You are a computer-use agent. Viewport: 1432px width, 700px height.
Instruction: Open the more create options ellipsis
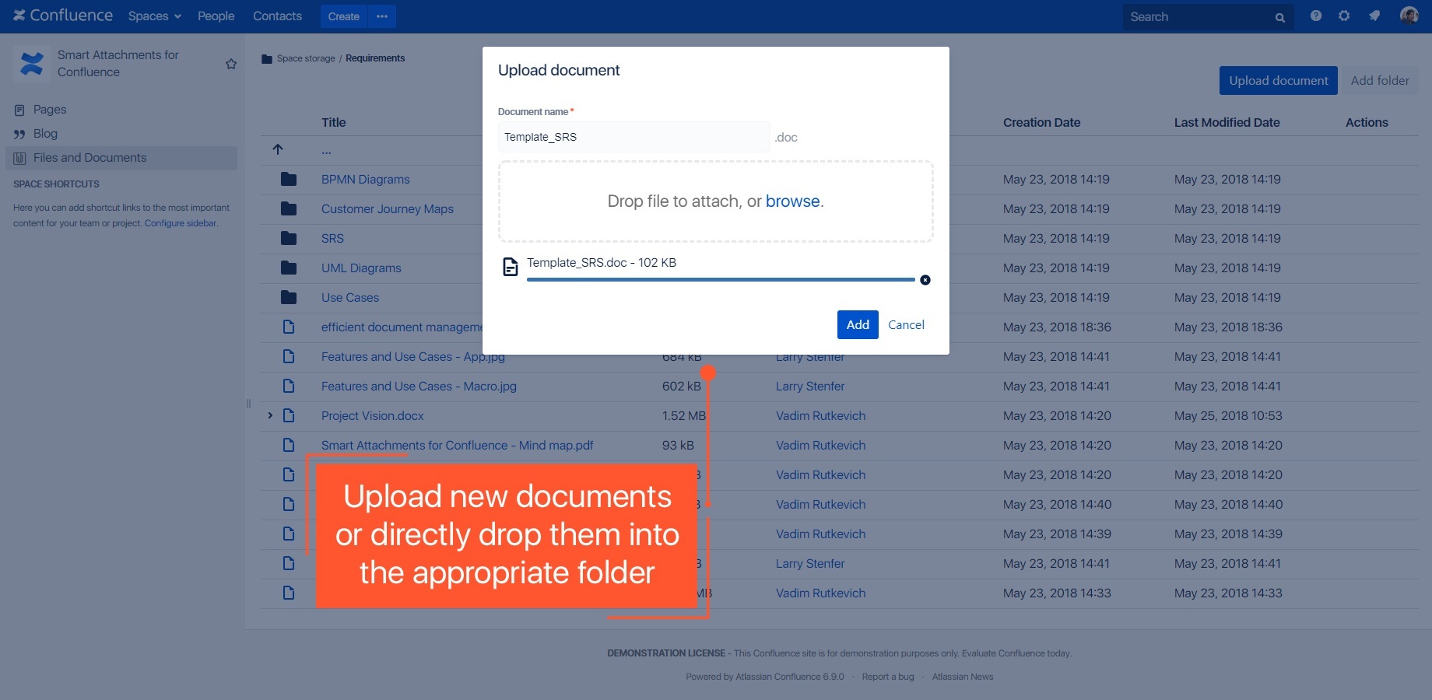pos(381,16)
